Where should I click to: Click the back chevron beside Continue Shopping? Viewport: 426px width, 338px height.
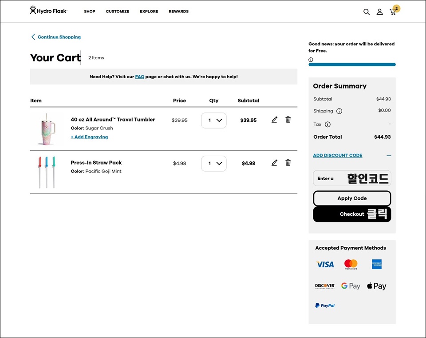click(x=33, y=37)
